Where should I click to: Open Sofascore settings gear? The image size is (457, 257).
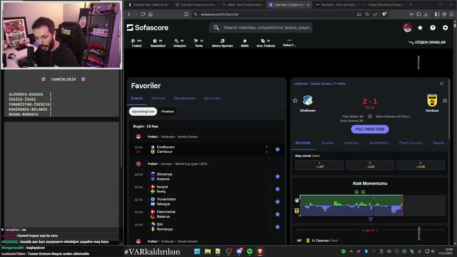(x=445, y=27)
